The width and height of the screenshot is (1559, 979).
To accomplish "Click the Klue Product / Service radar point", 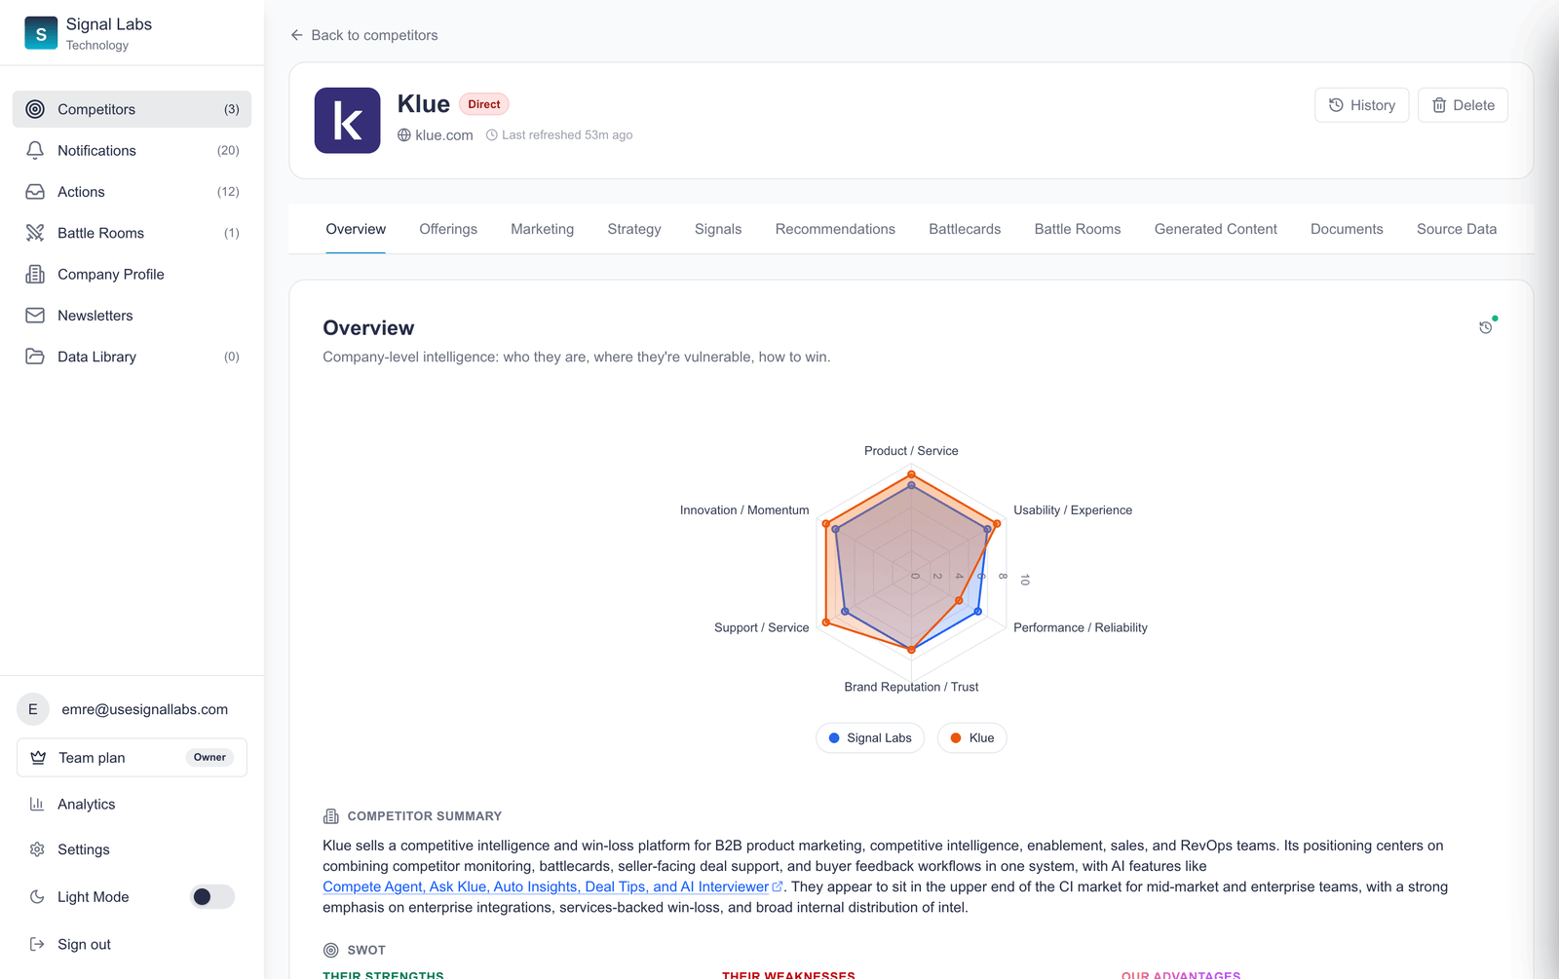I will point(912,474).
